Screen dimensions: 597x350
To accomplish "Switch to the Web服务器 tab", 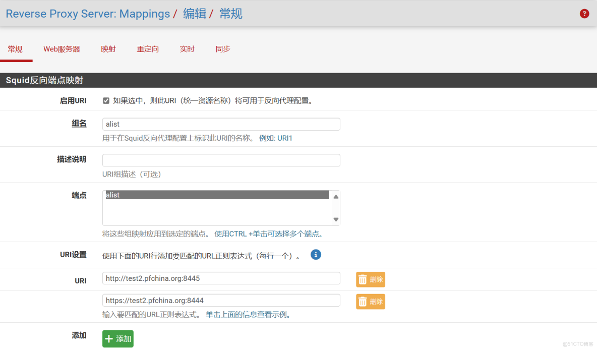I will pyautogui.click(x=62, y=49).
